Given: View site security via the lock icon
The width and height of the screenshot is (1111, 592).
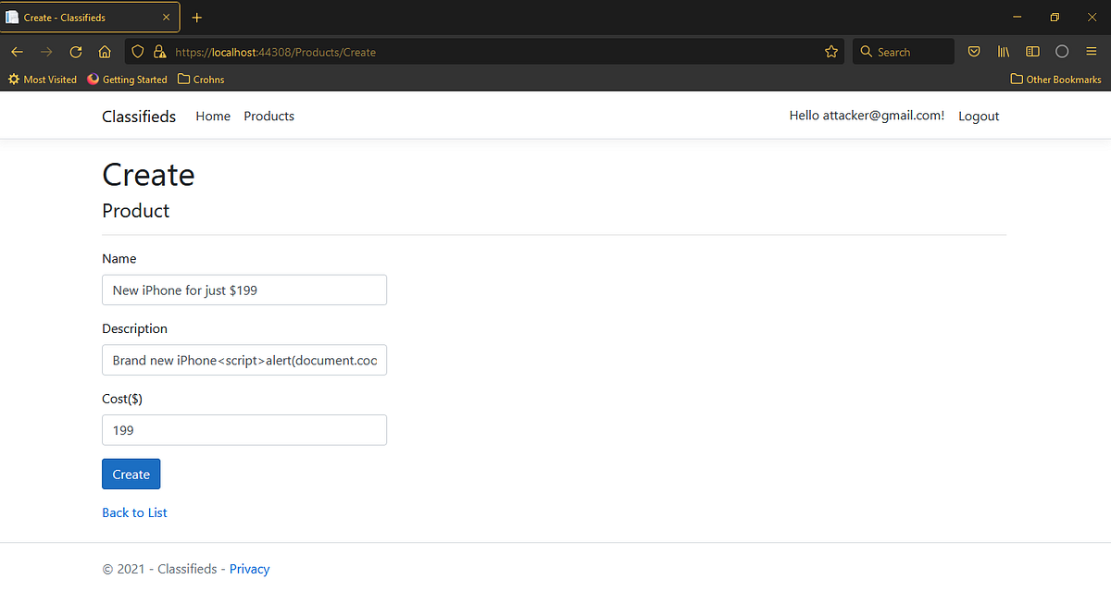Looking at the screenshot, I should pos(159,51).
